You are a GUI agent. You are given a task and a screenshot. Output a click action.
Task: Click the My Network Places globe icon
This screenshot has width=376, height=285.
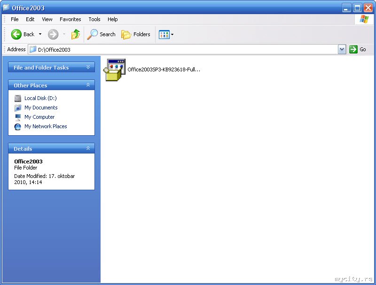pos(18,126)
